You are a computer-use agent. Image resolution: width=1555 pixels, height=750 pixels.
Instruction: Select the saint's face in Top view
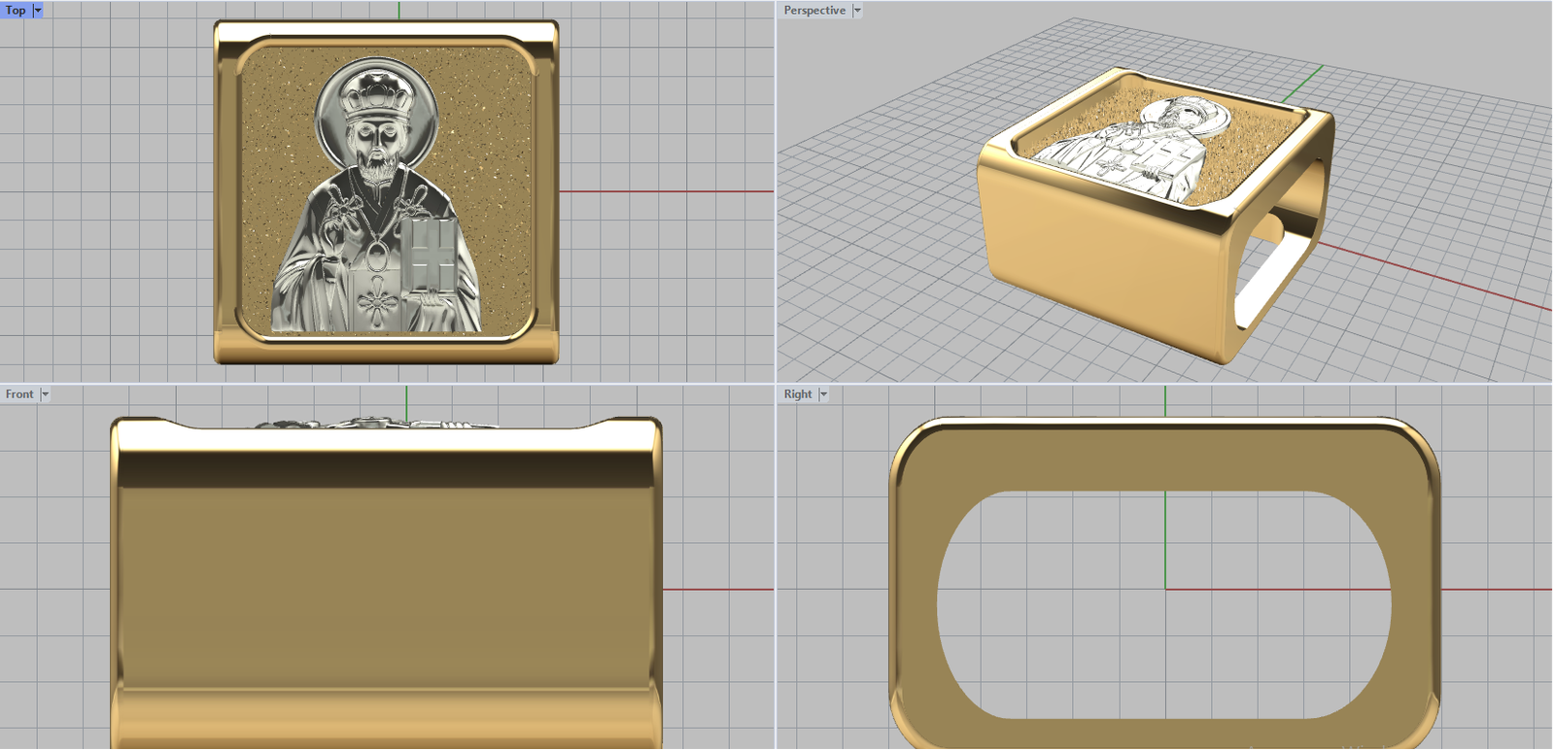(x=376, y=151)
